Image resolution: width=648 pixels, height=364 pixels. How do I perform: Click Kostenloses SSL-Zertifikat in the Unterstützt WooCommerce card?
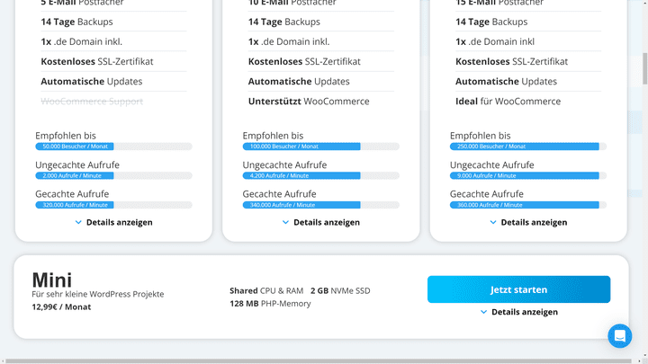(304, 62)
